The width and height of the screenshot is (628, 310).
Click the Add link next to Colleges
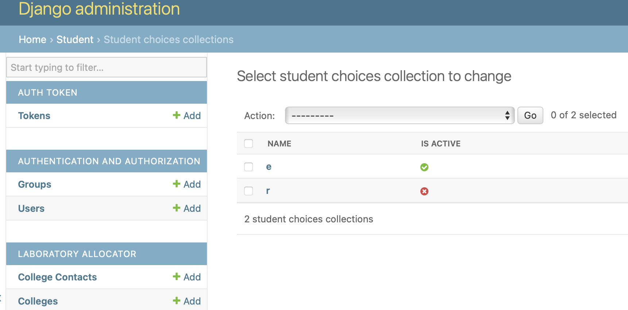click(187, 301)
